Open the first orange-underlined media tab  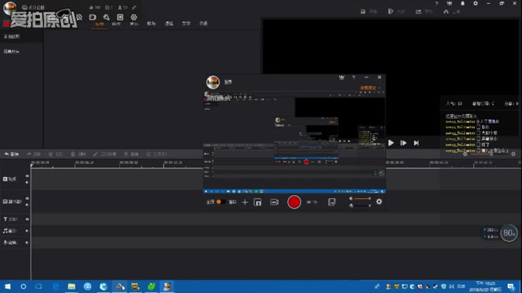(100, 24)
